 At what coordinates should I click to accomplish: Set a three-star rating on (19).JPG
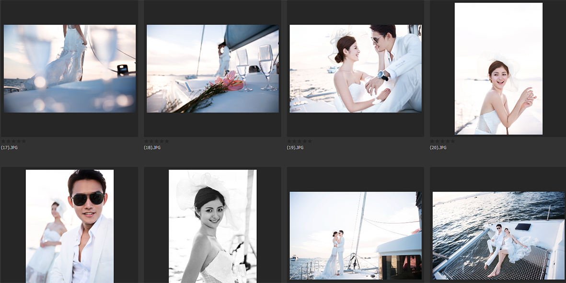[300, 141]
